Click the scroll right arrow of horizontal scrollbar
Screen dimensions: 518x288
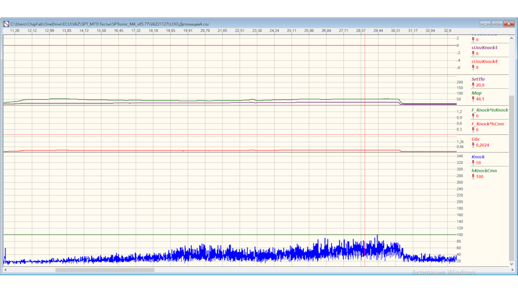[512, 270]
